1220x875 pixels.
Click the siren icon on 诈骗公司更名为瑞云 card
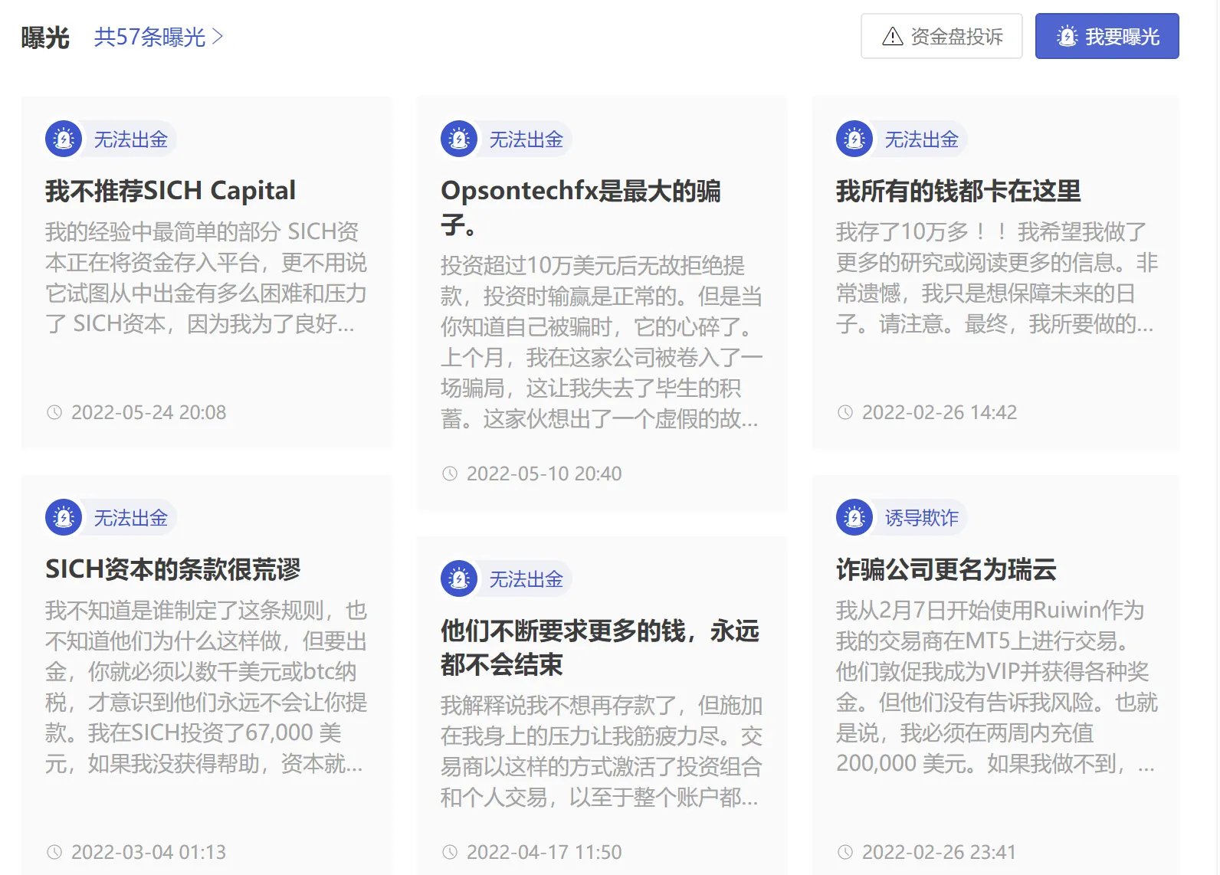[x=854, y=517]
